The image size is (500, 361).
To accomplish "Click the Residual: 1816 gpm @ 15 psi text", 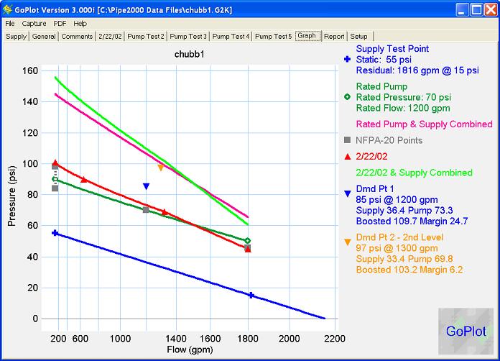I will pyautogui.click(x=417, y=70).
